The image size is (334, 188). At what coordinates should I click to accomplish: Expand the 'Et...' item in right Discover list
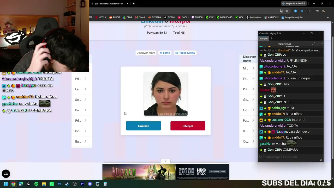[249, 79]
